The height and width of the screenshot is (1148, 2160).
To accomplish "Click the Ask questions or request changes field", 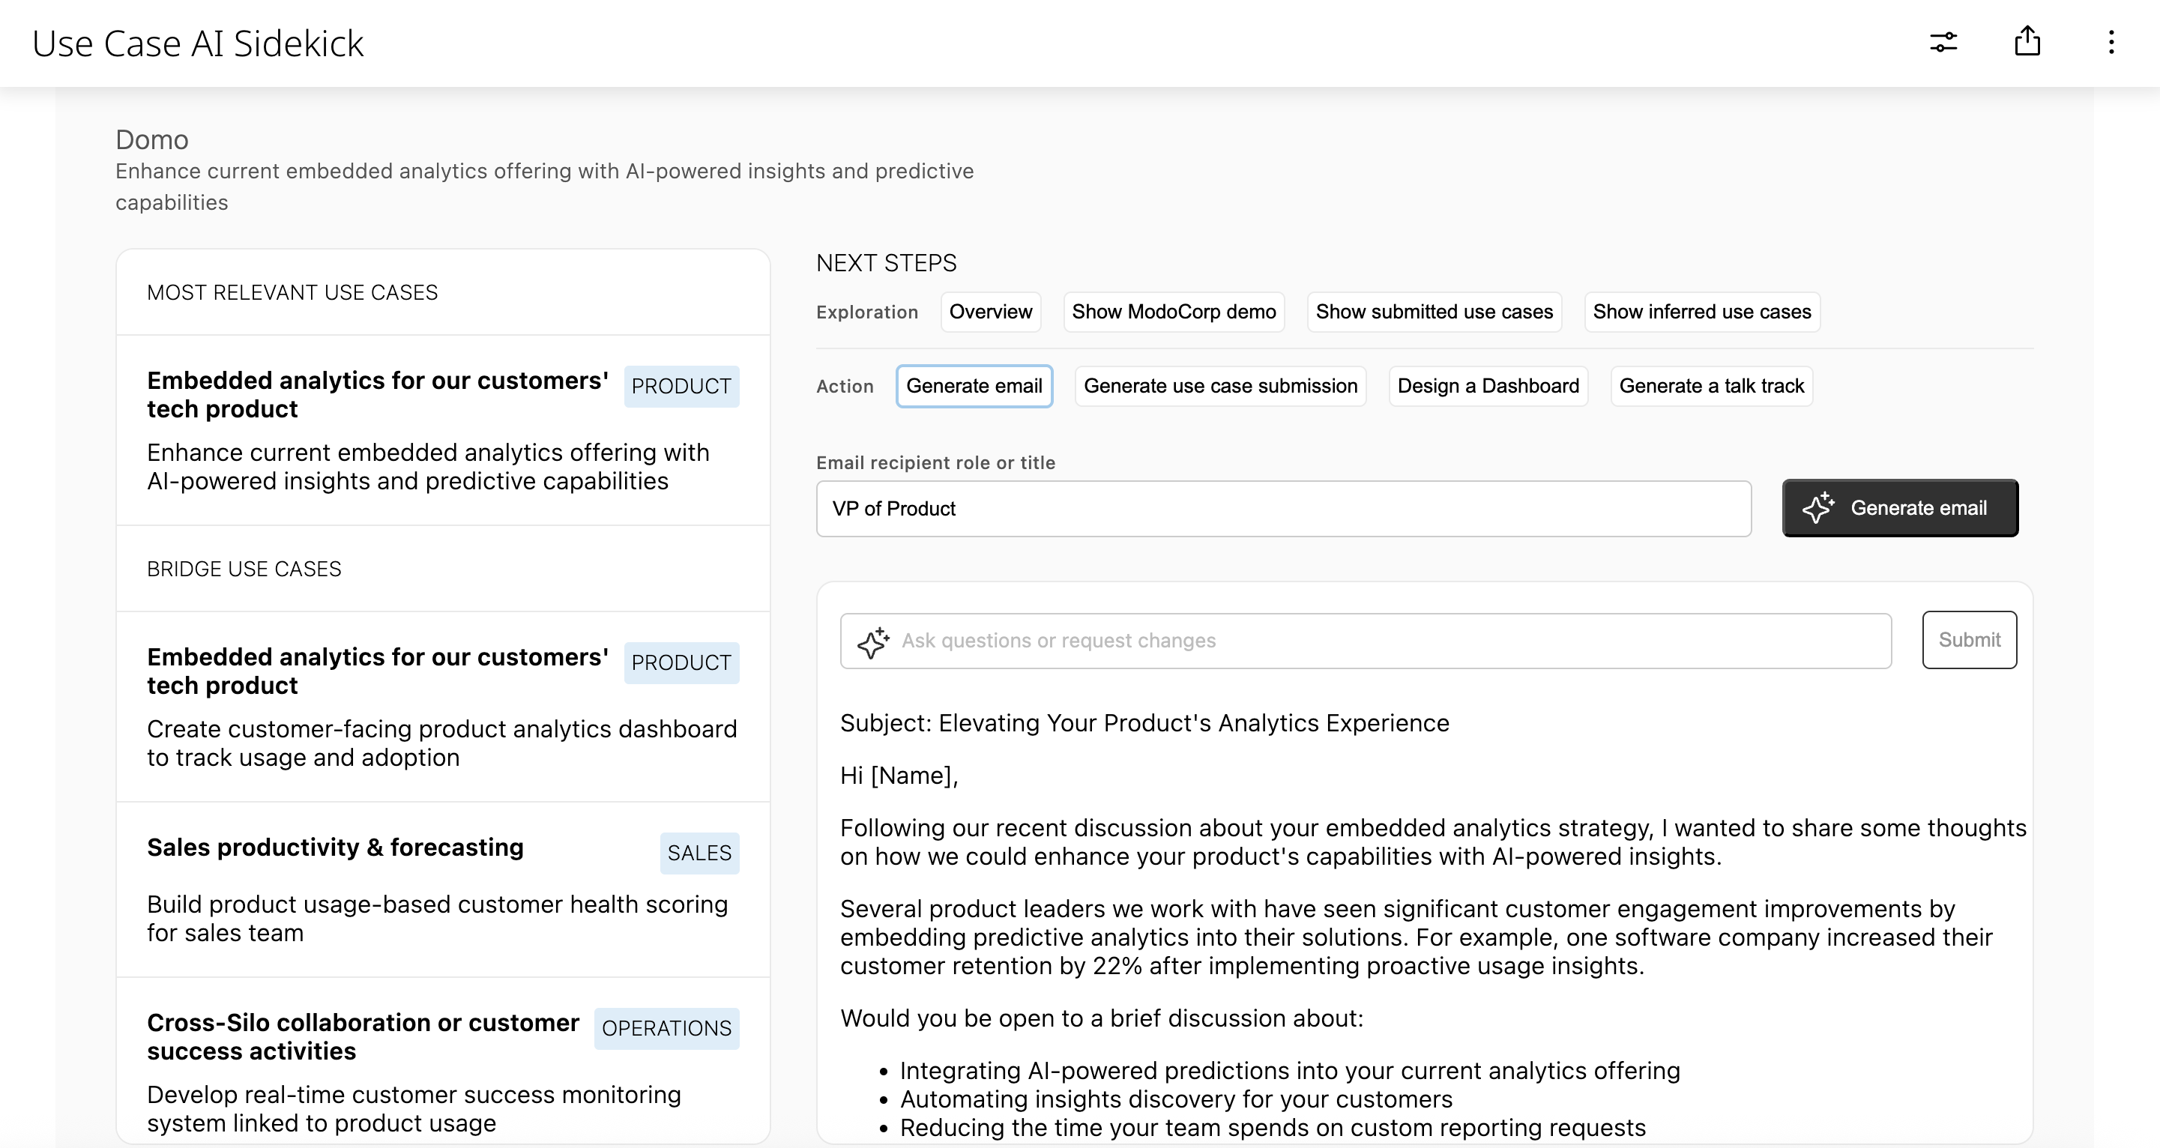I will point(1258,640).
